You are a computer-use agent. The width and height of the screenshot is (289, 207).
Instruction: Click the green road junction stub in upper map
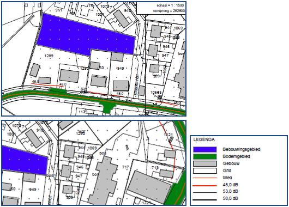click(107, 108)
